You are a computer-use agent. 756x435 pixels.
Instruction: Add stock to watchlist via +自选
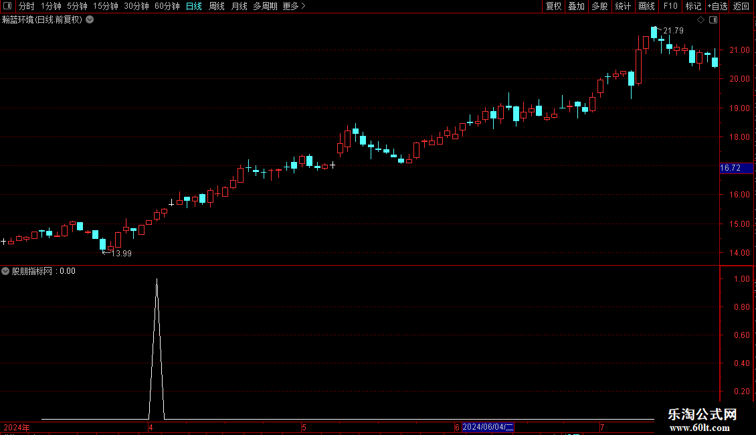(x=717, y=6)
